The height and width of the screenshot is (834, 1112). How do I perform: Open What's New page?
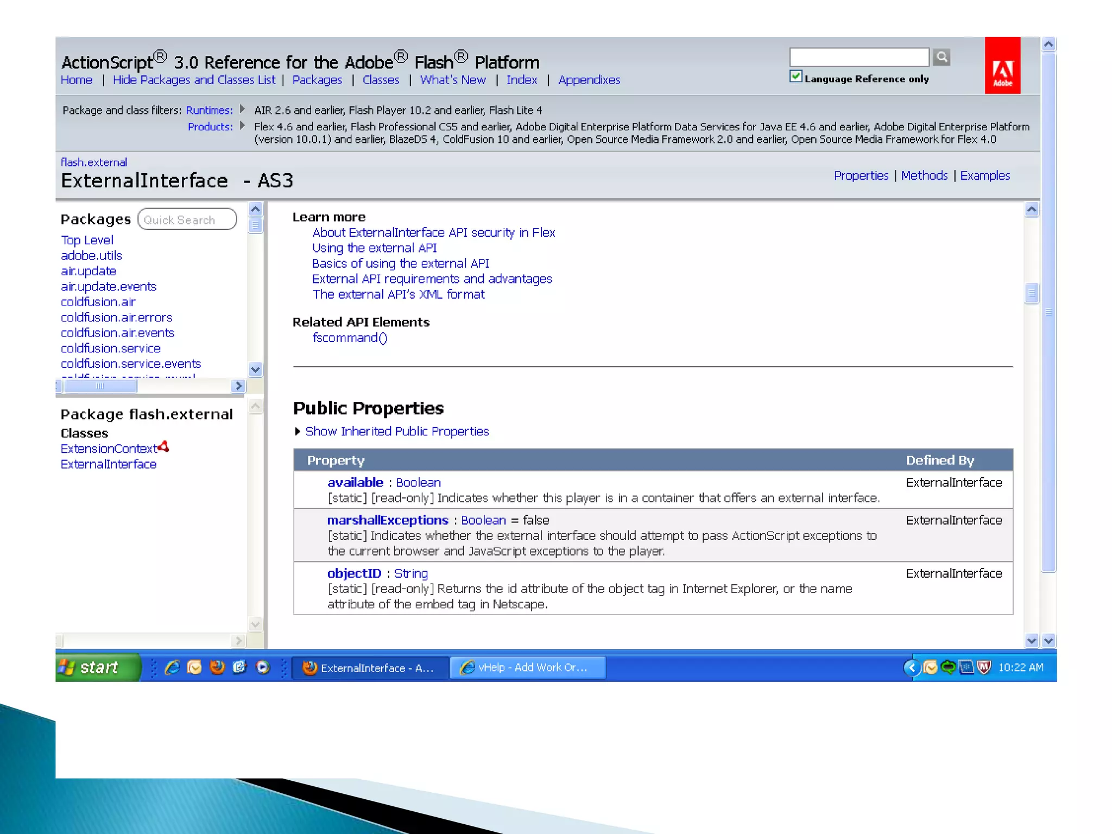click(x=453, y=80)
